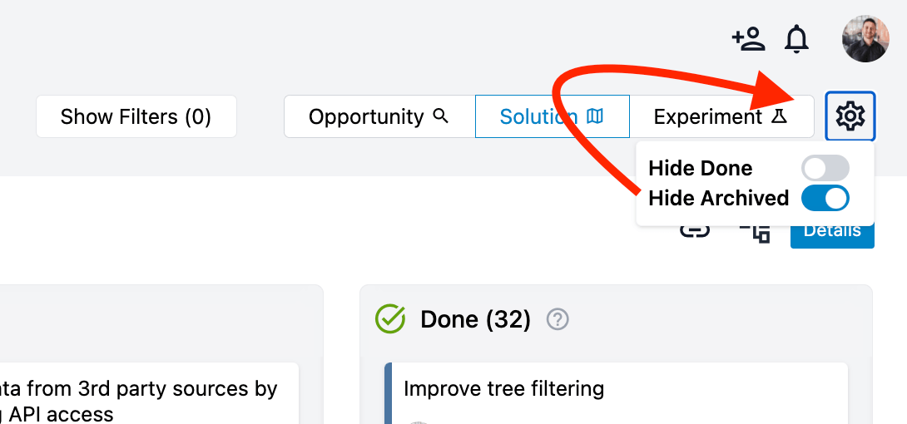
Task: Click the map icon on the Solution tab
Action: tap(595, 116)
